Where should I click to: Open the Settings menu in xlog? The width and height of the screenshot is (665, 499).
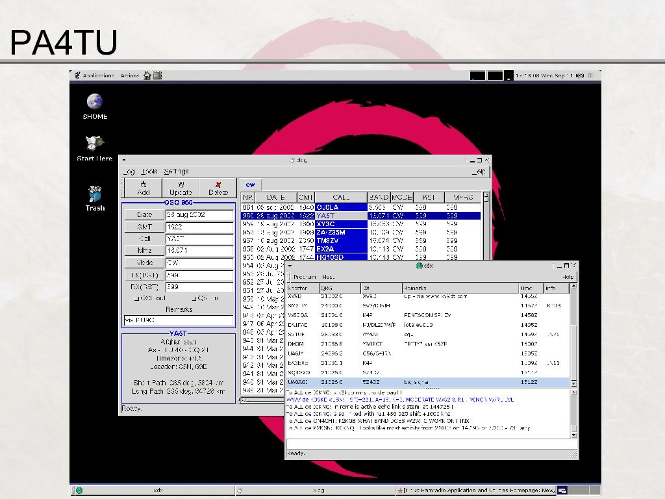176,172
